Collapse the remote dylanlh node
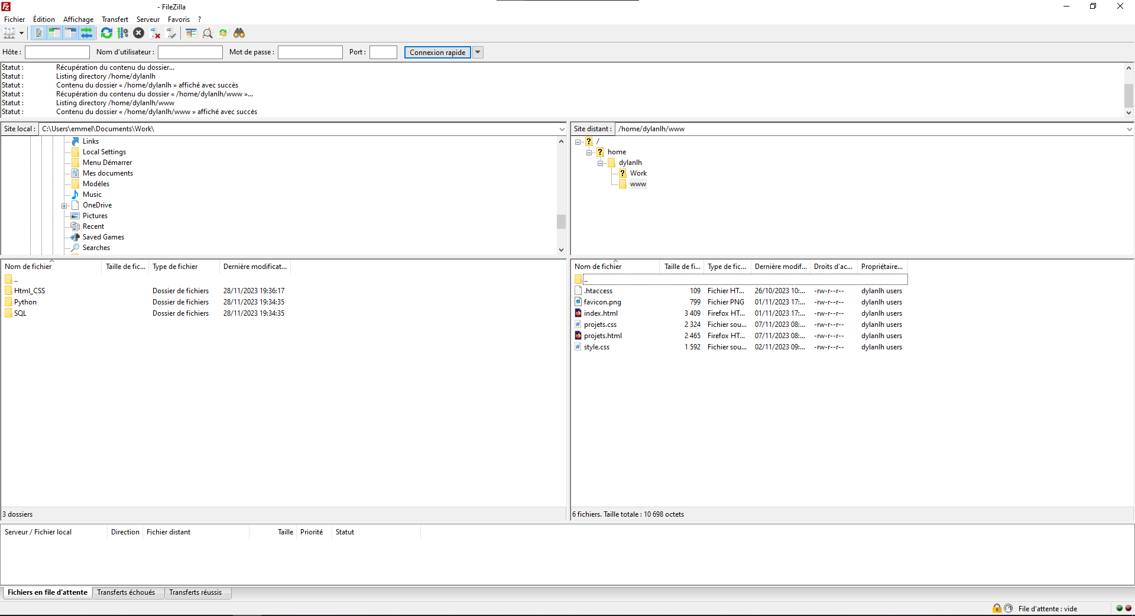The height and width of the screenshot is (616, 1135). point(601,163)
